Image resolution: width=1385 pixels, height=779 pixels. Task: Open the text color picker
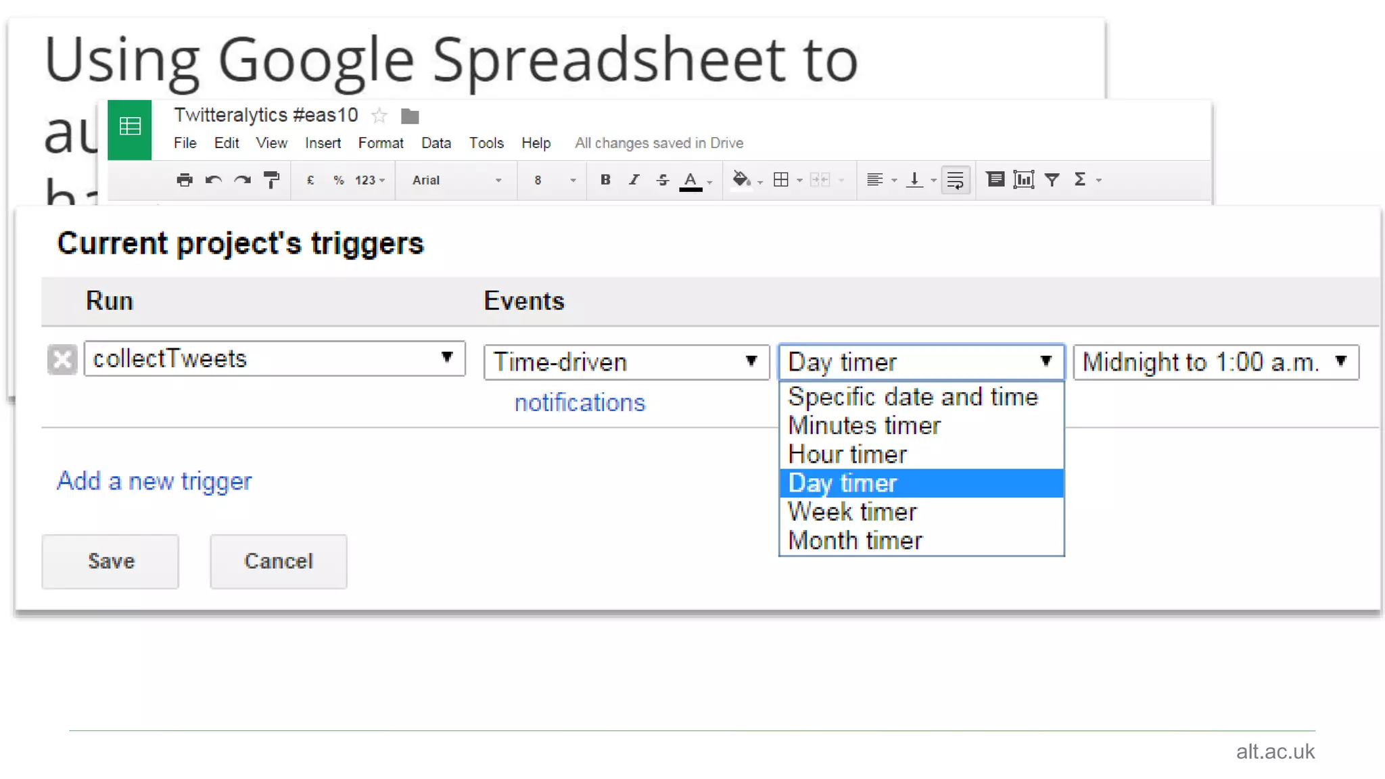pos(691,180)
